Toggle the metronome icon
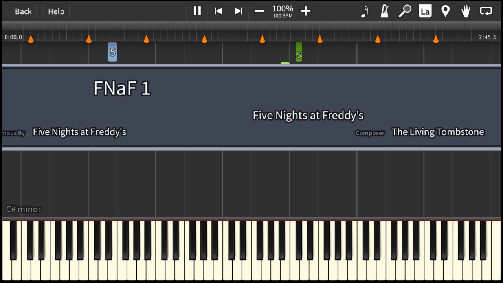Image resolution: width=503 pixels, height=283 pixels. [x=385, y=11]
